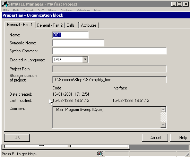Click the Code column header text
The height and width of the screenshot is (157, 190).
pyautogui.click(x=57, y=88)
